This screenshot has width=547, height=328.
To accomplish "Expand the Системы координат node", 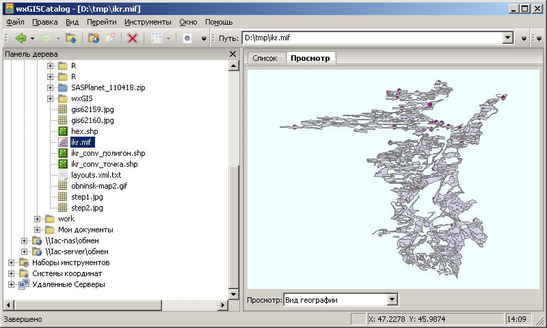I will tap(11, 273).
